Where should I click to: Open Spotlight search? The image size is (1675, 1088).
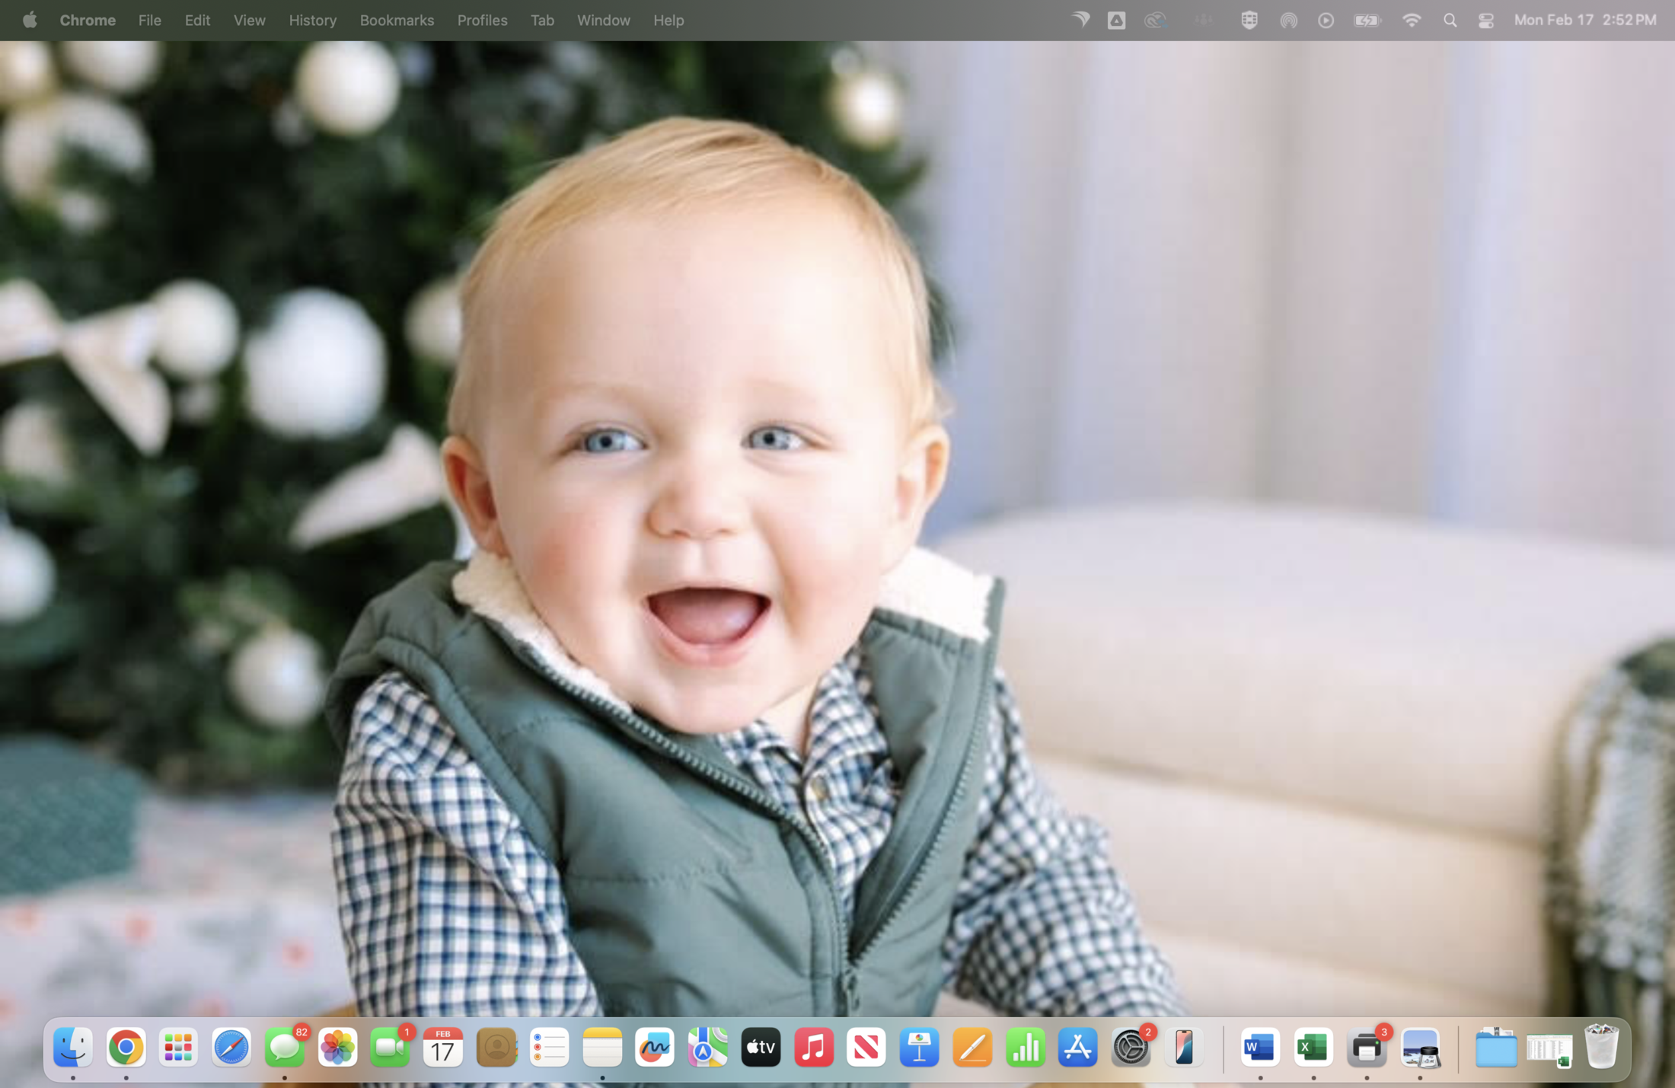pyautogui.click(x=1450, y=21)
